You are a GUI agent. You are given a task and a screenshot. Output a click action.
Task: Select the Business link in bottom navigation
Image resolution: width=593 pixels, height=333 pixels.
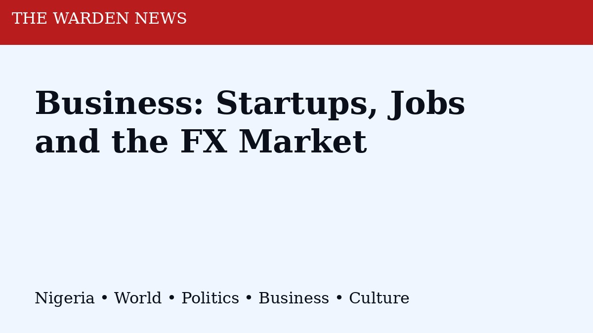click(x=294, y=298)
